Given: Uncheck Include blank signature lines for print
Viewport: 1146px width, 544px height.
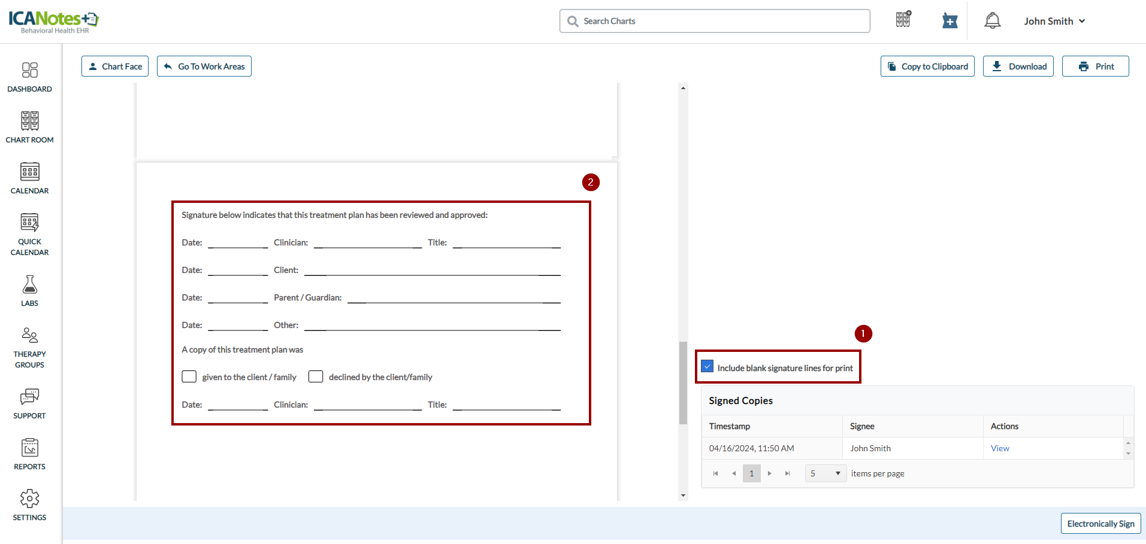Looking at the screenshot, I should coord(707,367).
